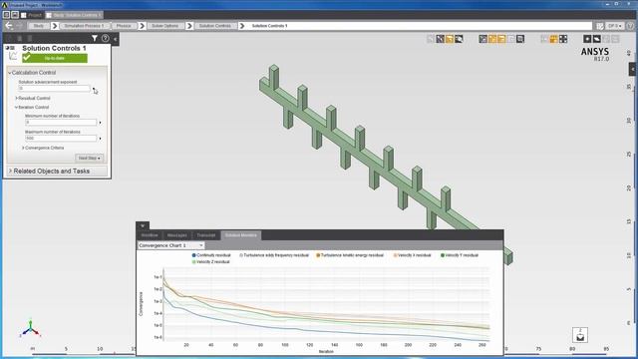Toggle Turbulence eddy frequency residual legend entry
The image size is (638, 359).
274,255
